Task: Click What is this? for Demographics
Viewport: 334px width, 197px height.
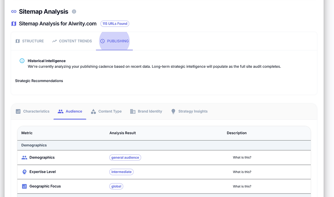Action: click(242, 158)
